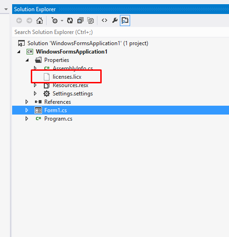Click the solution icon beside Solution node

pyautogui.click(x=21, y=43)
